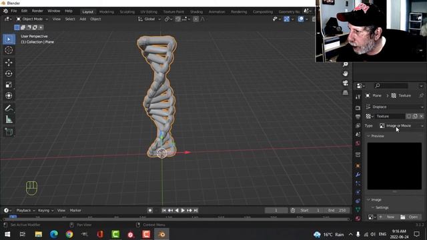The width and height of the screenshot is (427, 240).
Task: Open the Playback dropdown in timeline
Action: 25,211
